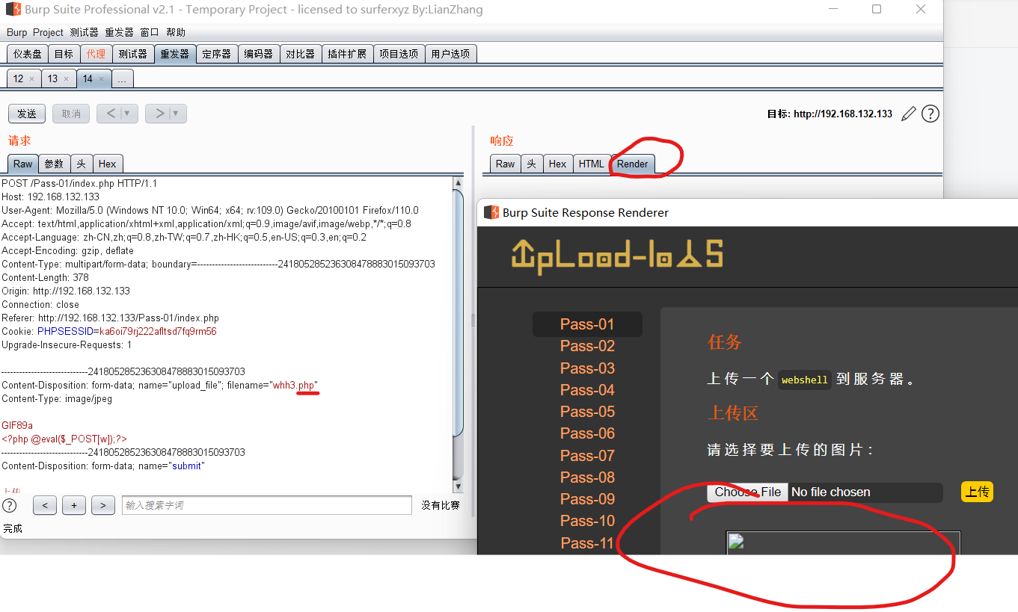The height and width of the screenshot is (612, 1018).
Task: Close Repeater tab 13
Action: (x=66, y=79)
